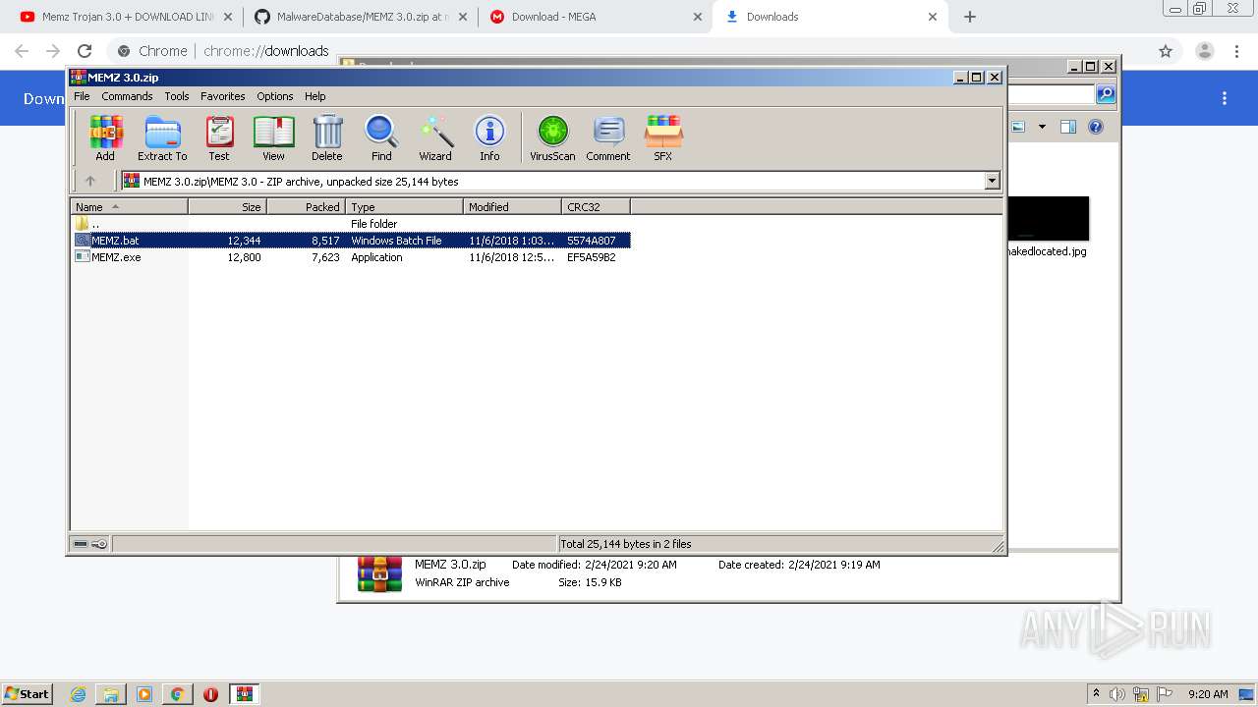1258x707 pixels.
Task: Select the black image thumbnail in Explorer
Action: (1048, 219)
